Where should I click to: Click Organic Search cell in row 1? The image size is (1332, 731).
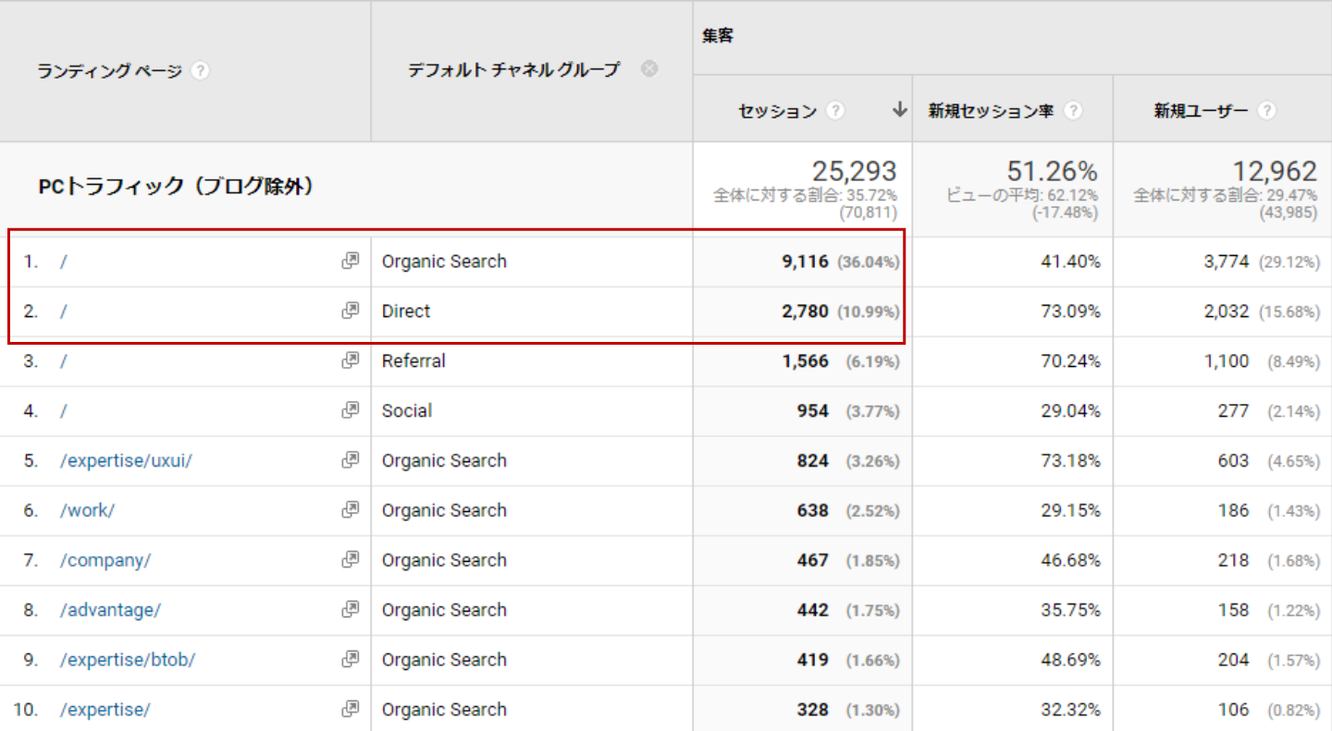coord(444,262)
